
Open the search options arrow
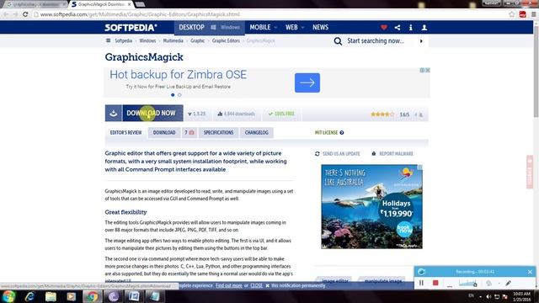coord(421,41)
